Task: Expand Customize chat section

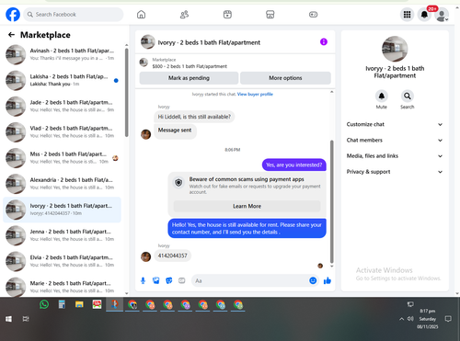Action: (395, 124)
